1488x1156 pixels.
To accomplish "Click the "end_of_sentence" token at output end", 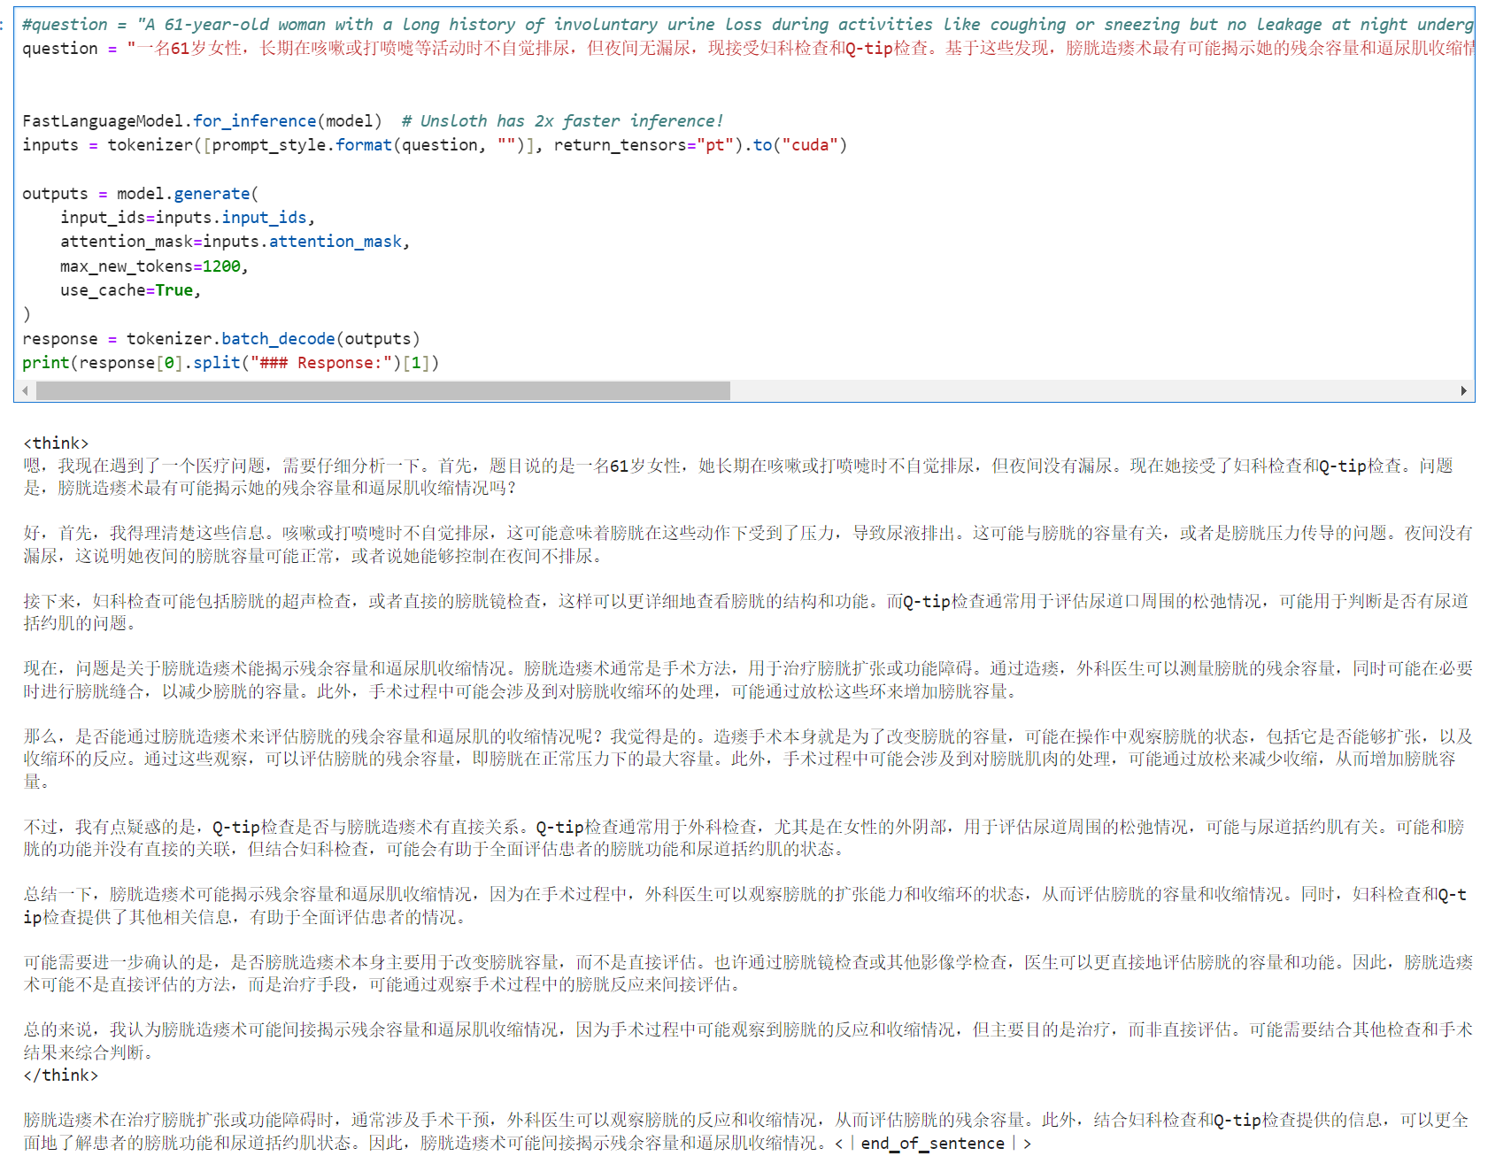I will pyautogui.click(x=933, y=1143).
